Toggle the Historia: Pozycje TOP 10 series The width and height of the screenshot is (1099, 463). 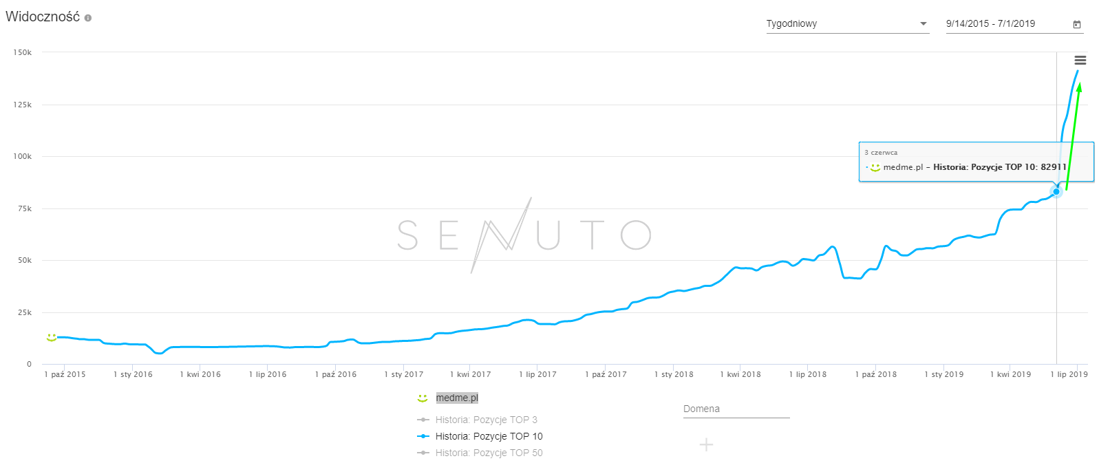pos(489,436)
